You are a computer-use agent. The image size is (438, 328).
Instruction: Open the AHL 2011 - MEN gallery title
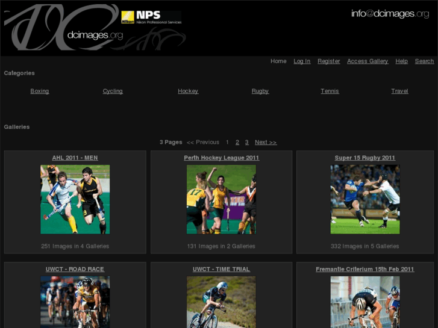coord(75,158)
